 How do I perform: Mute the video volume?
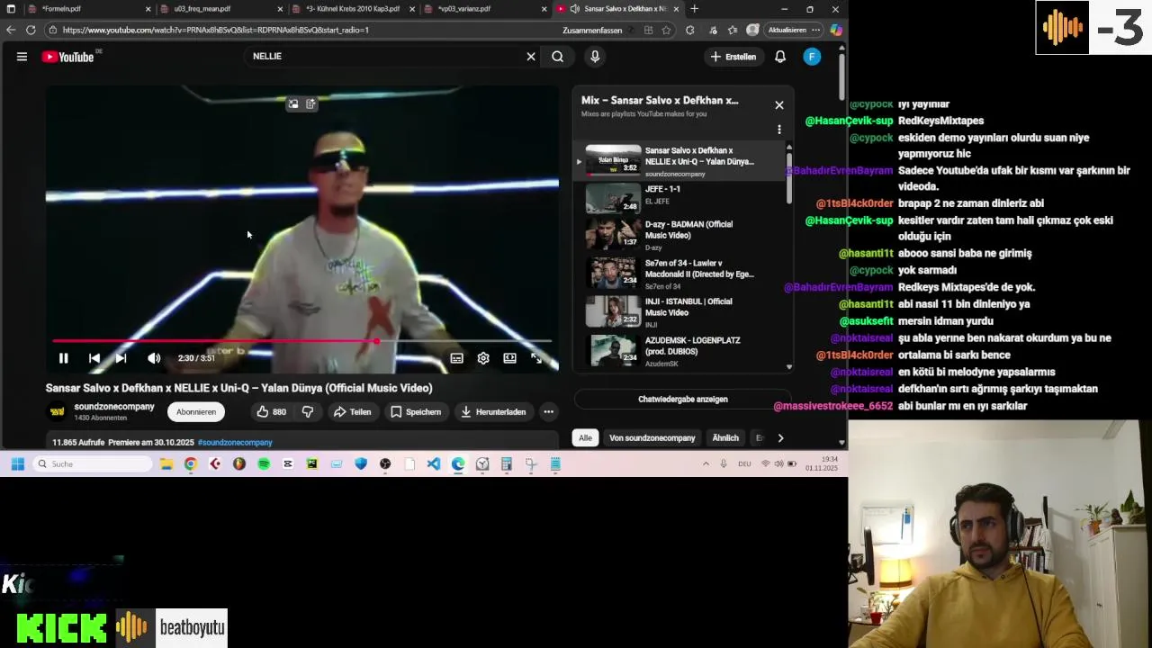point(154,358)
